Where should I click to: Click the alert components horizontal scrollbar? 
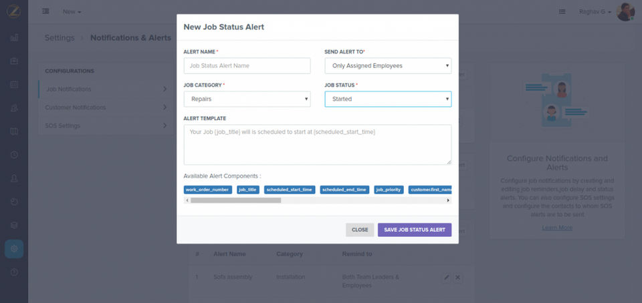[235, 200]
